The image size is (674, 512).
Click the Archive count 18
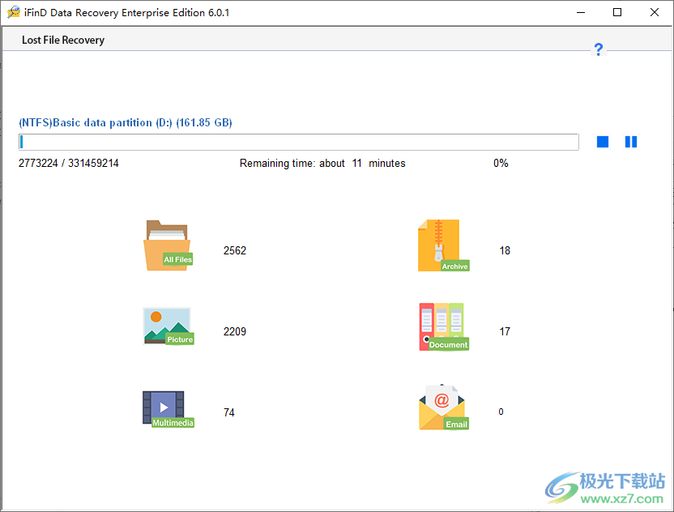point(505,250)
